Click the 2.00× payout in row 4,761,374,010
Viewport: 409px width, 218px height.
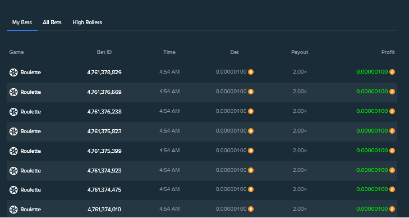(x=300, y=209)
